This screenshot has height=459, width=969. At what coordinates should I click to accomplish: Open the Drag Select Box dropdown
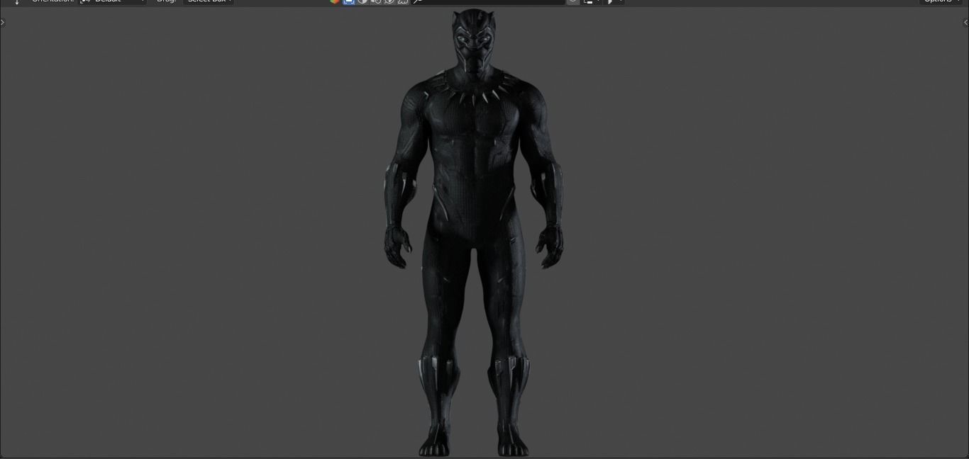209,1
